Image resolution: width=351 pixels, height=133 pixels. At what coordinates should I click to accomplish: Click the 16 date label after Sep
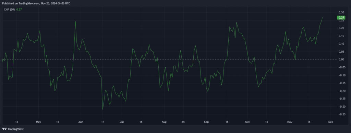pos(227,122)
